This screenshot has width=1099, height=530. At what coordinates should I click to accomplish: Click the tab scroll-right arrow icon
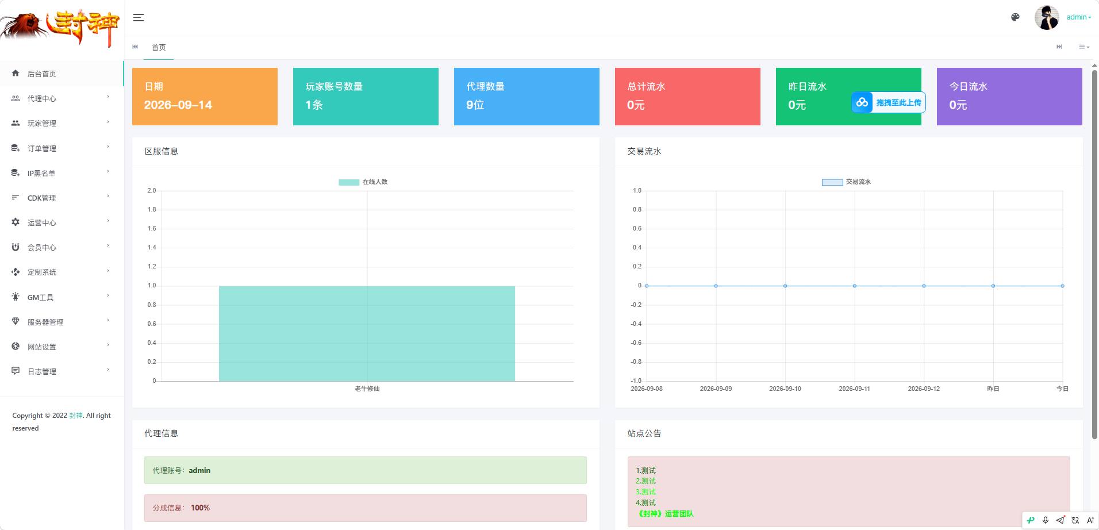(1059, 47)
